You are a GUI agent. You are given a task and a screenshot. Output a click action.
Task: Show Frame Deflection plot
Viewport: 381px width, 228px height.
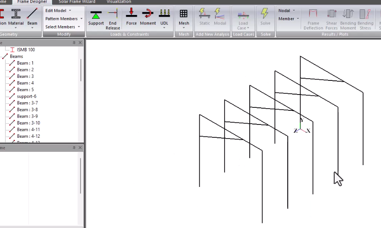313,19
